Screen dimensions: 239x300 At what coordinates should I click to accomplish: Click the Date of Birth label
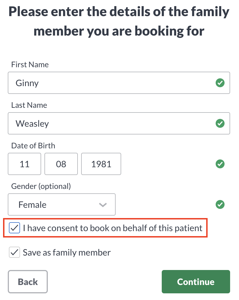click(33, 146)
